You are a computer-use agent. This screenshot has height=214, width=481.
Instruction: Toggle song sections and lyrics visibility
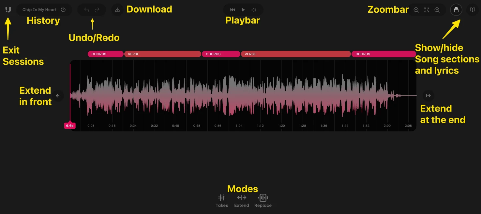click(x=456, y=10)
